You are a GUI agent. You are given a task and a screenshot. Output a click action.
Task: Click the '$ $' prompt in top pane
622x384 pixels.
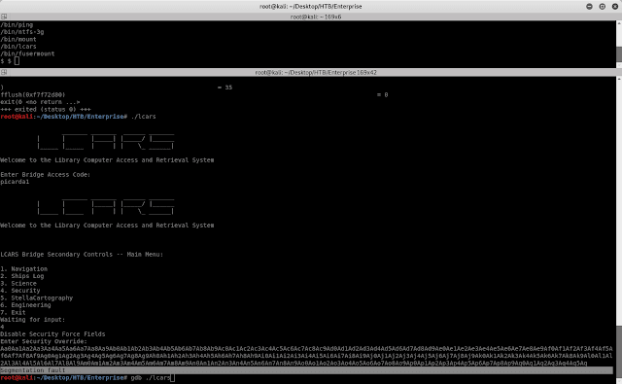(x=6, y=60)
